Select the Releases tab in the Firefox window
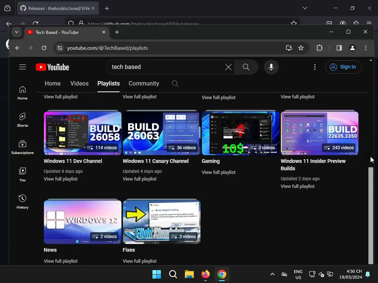378x283 pixels. click(58, 8)
